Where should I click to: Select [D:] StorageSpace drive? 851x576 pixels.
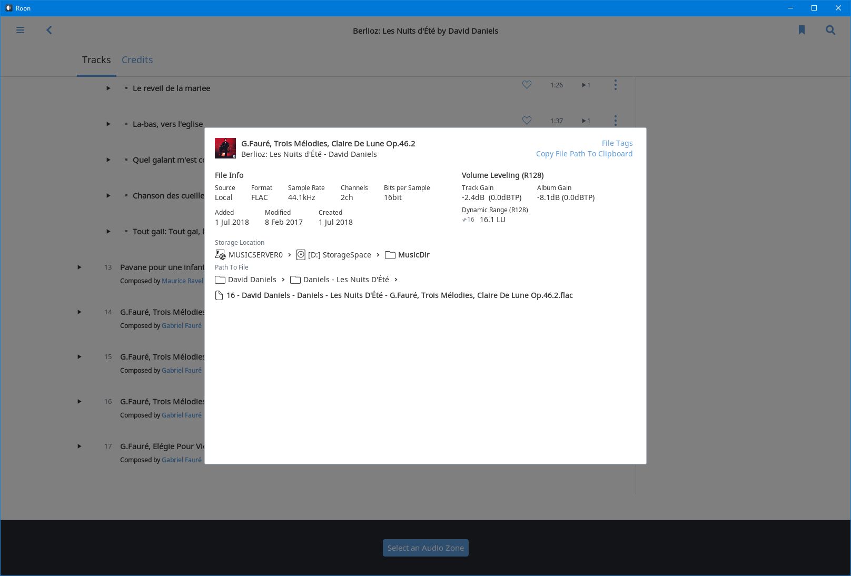pos(334,255)
